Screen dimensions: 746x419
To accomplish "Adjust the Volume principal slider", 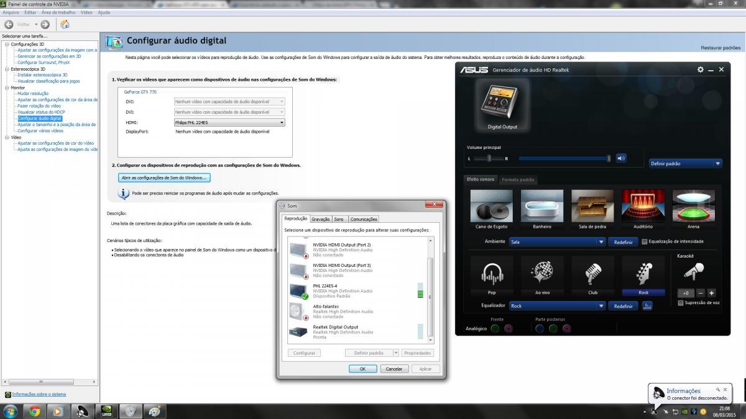I will click(x=564, y=158).
